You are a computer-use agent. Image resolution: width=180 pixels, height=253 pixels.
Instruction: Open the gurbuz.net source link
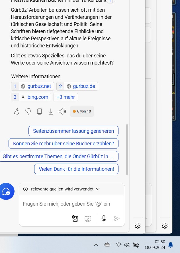point(32,86)
